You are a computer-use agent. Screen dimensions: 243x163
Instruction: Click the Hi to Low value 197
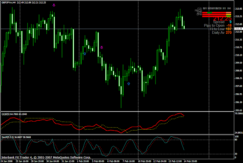point(229,29)
